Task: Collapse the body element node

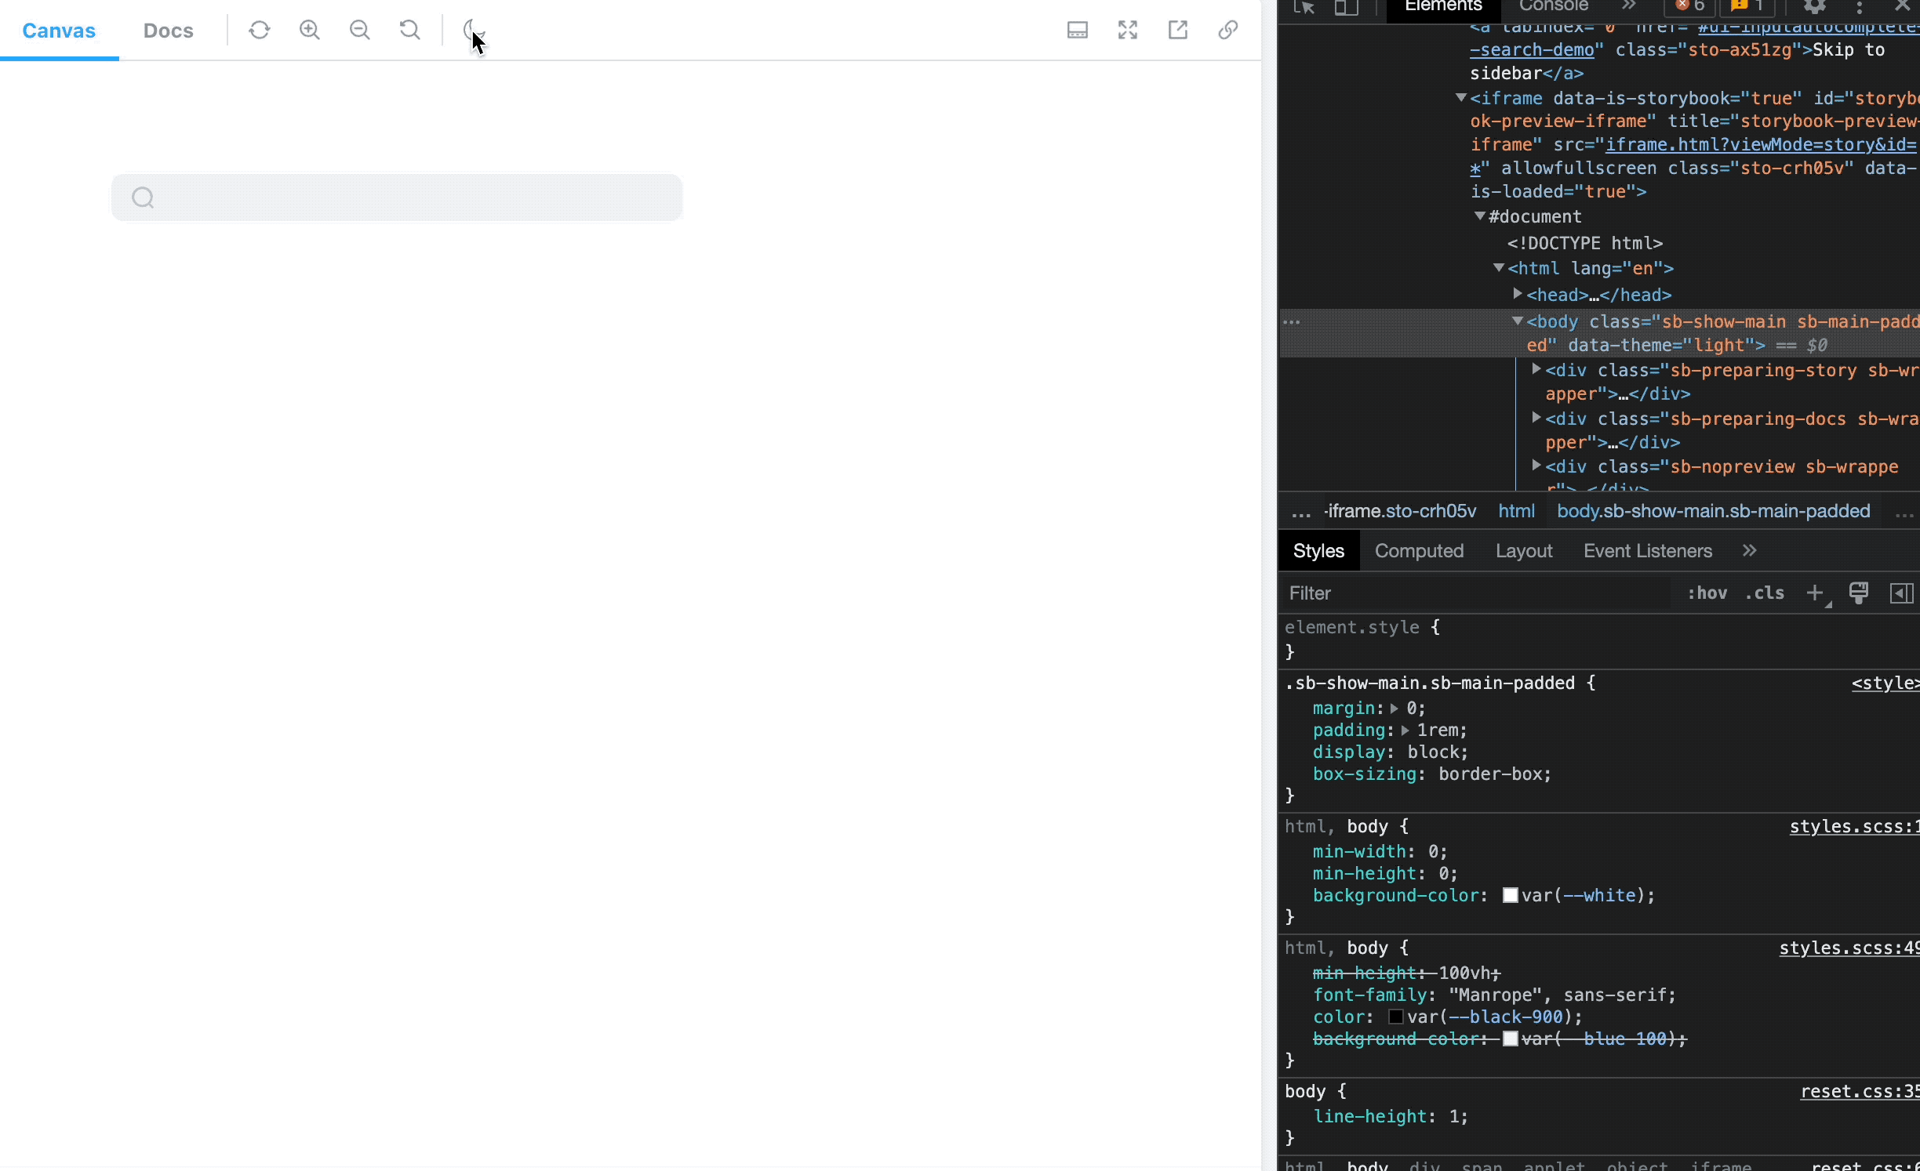Action: pyautogui.click(x=1518, y=321)
